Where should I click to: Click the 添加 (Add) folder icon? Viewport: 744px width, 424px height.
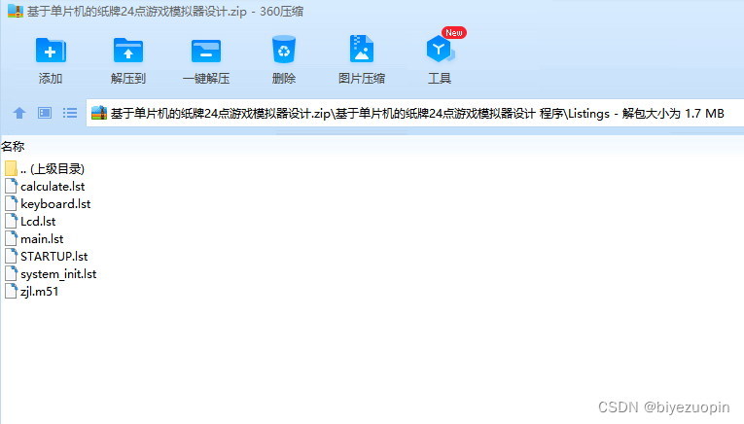[x=51, y=50]
